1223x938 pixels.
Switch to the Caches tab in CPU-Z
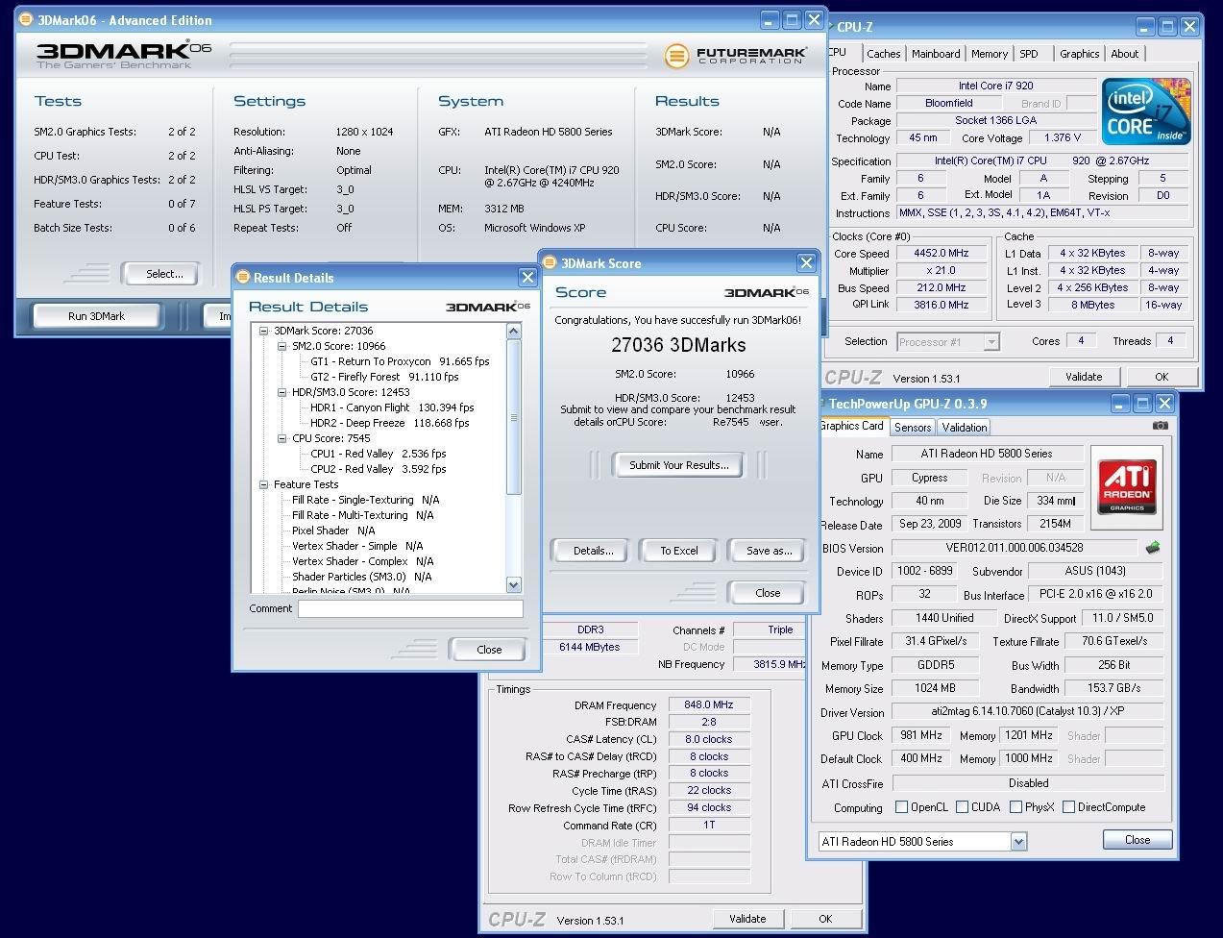pos(883,54)
